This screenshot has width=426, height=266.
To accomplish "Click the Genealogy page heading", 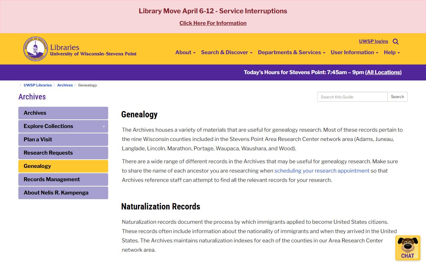I will [x=139, y=114].
